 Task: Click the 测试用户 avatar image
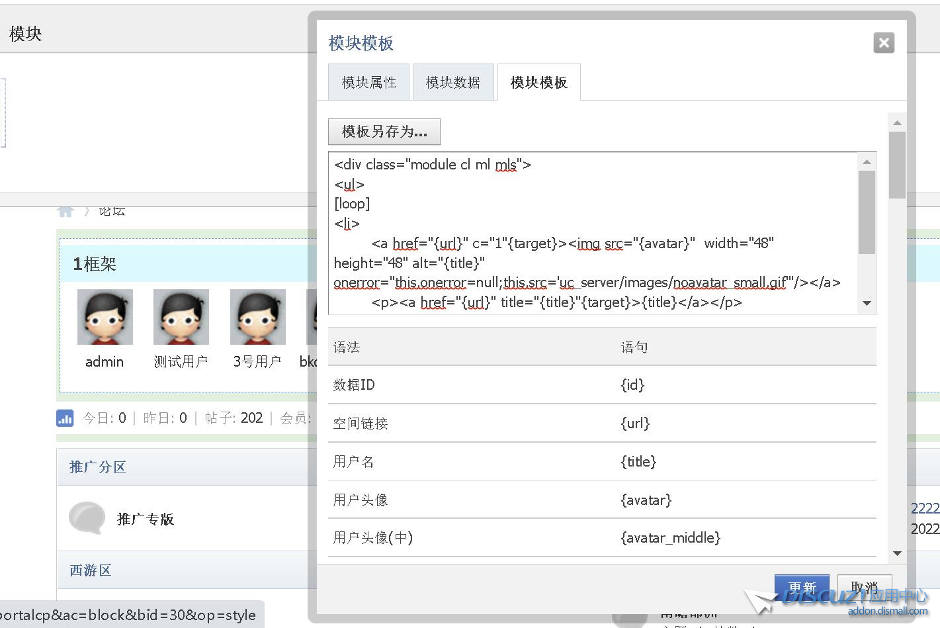(181, 317)
